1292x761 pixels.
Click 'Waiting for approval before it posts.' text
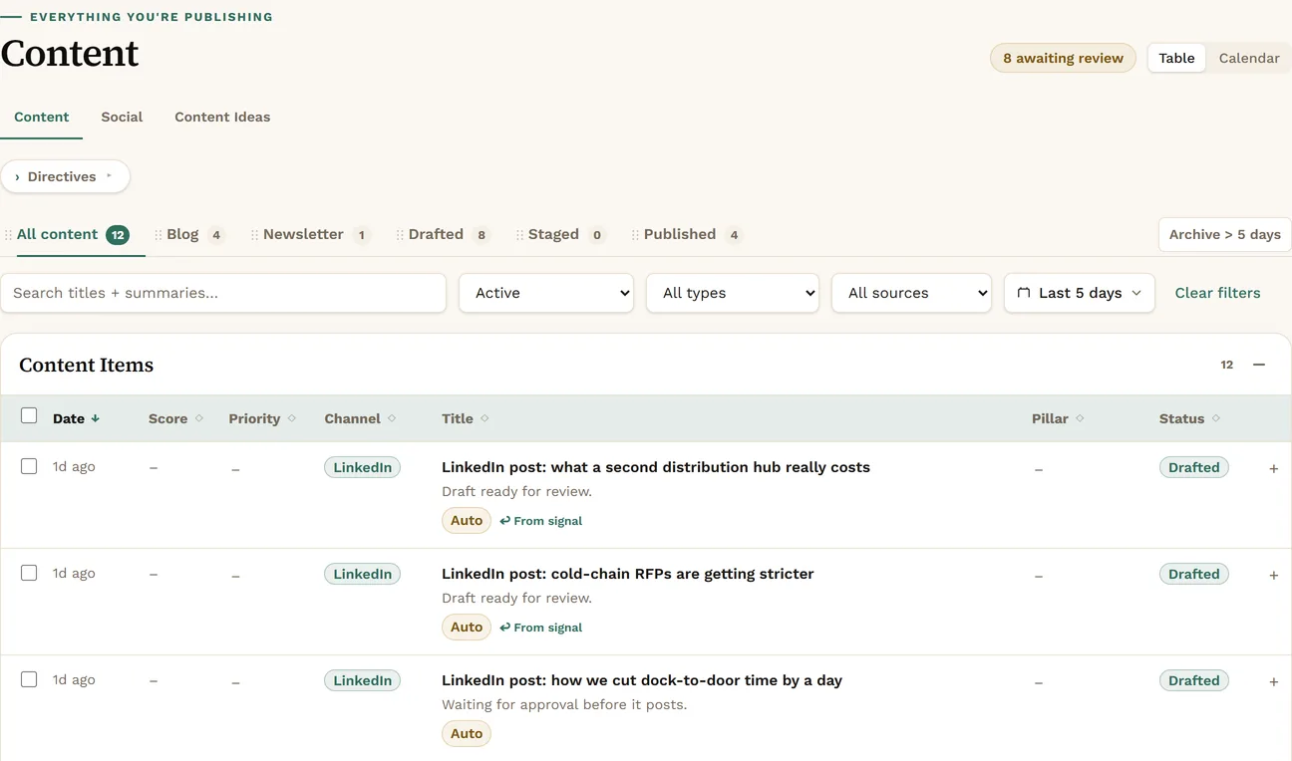tap(564, 704)
